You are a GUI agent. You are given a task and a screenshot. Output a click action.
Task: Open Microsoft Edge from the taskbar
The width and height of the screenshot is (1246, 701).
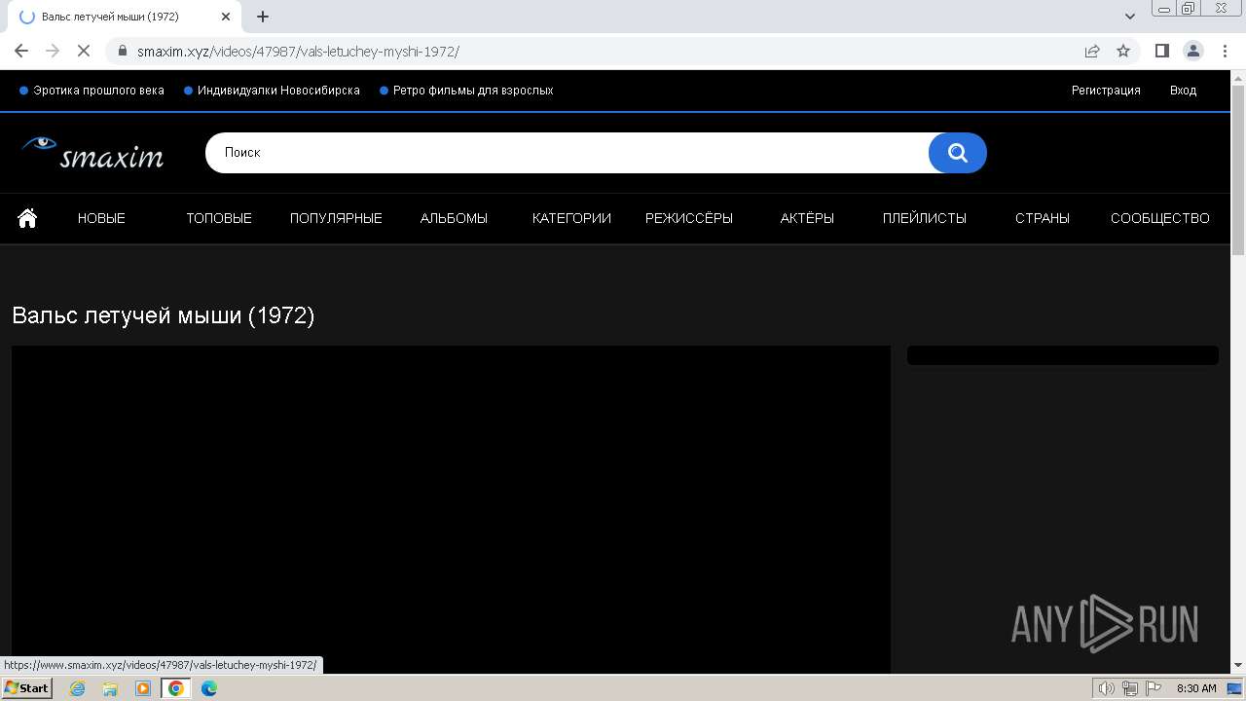click(x=209, y=688)
